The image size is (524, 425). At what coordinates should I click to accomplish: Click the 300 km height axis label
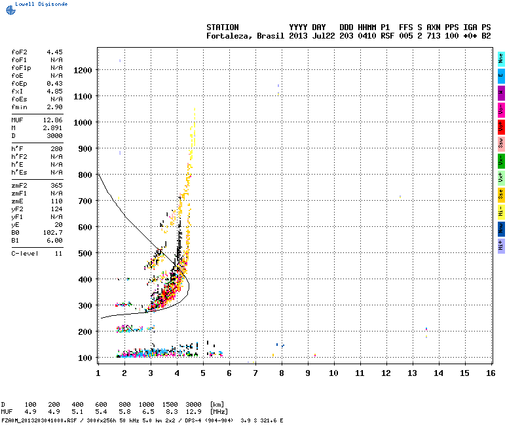click(x=85, y=306)
